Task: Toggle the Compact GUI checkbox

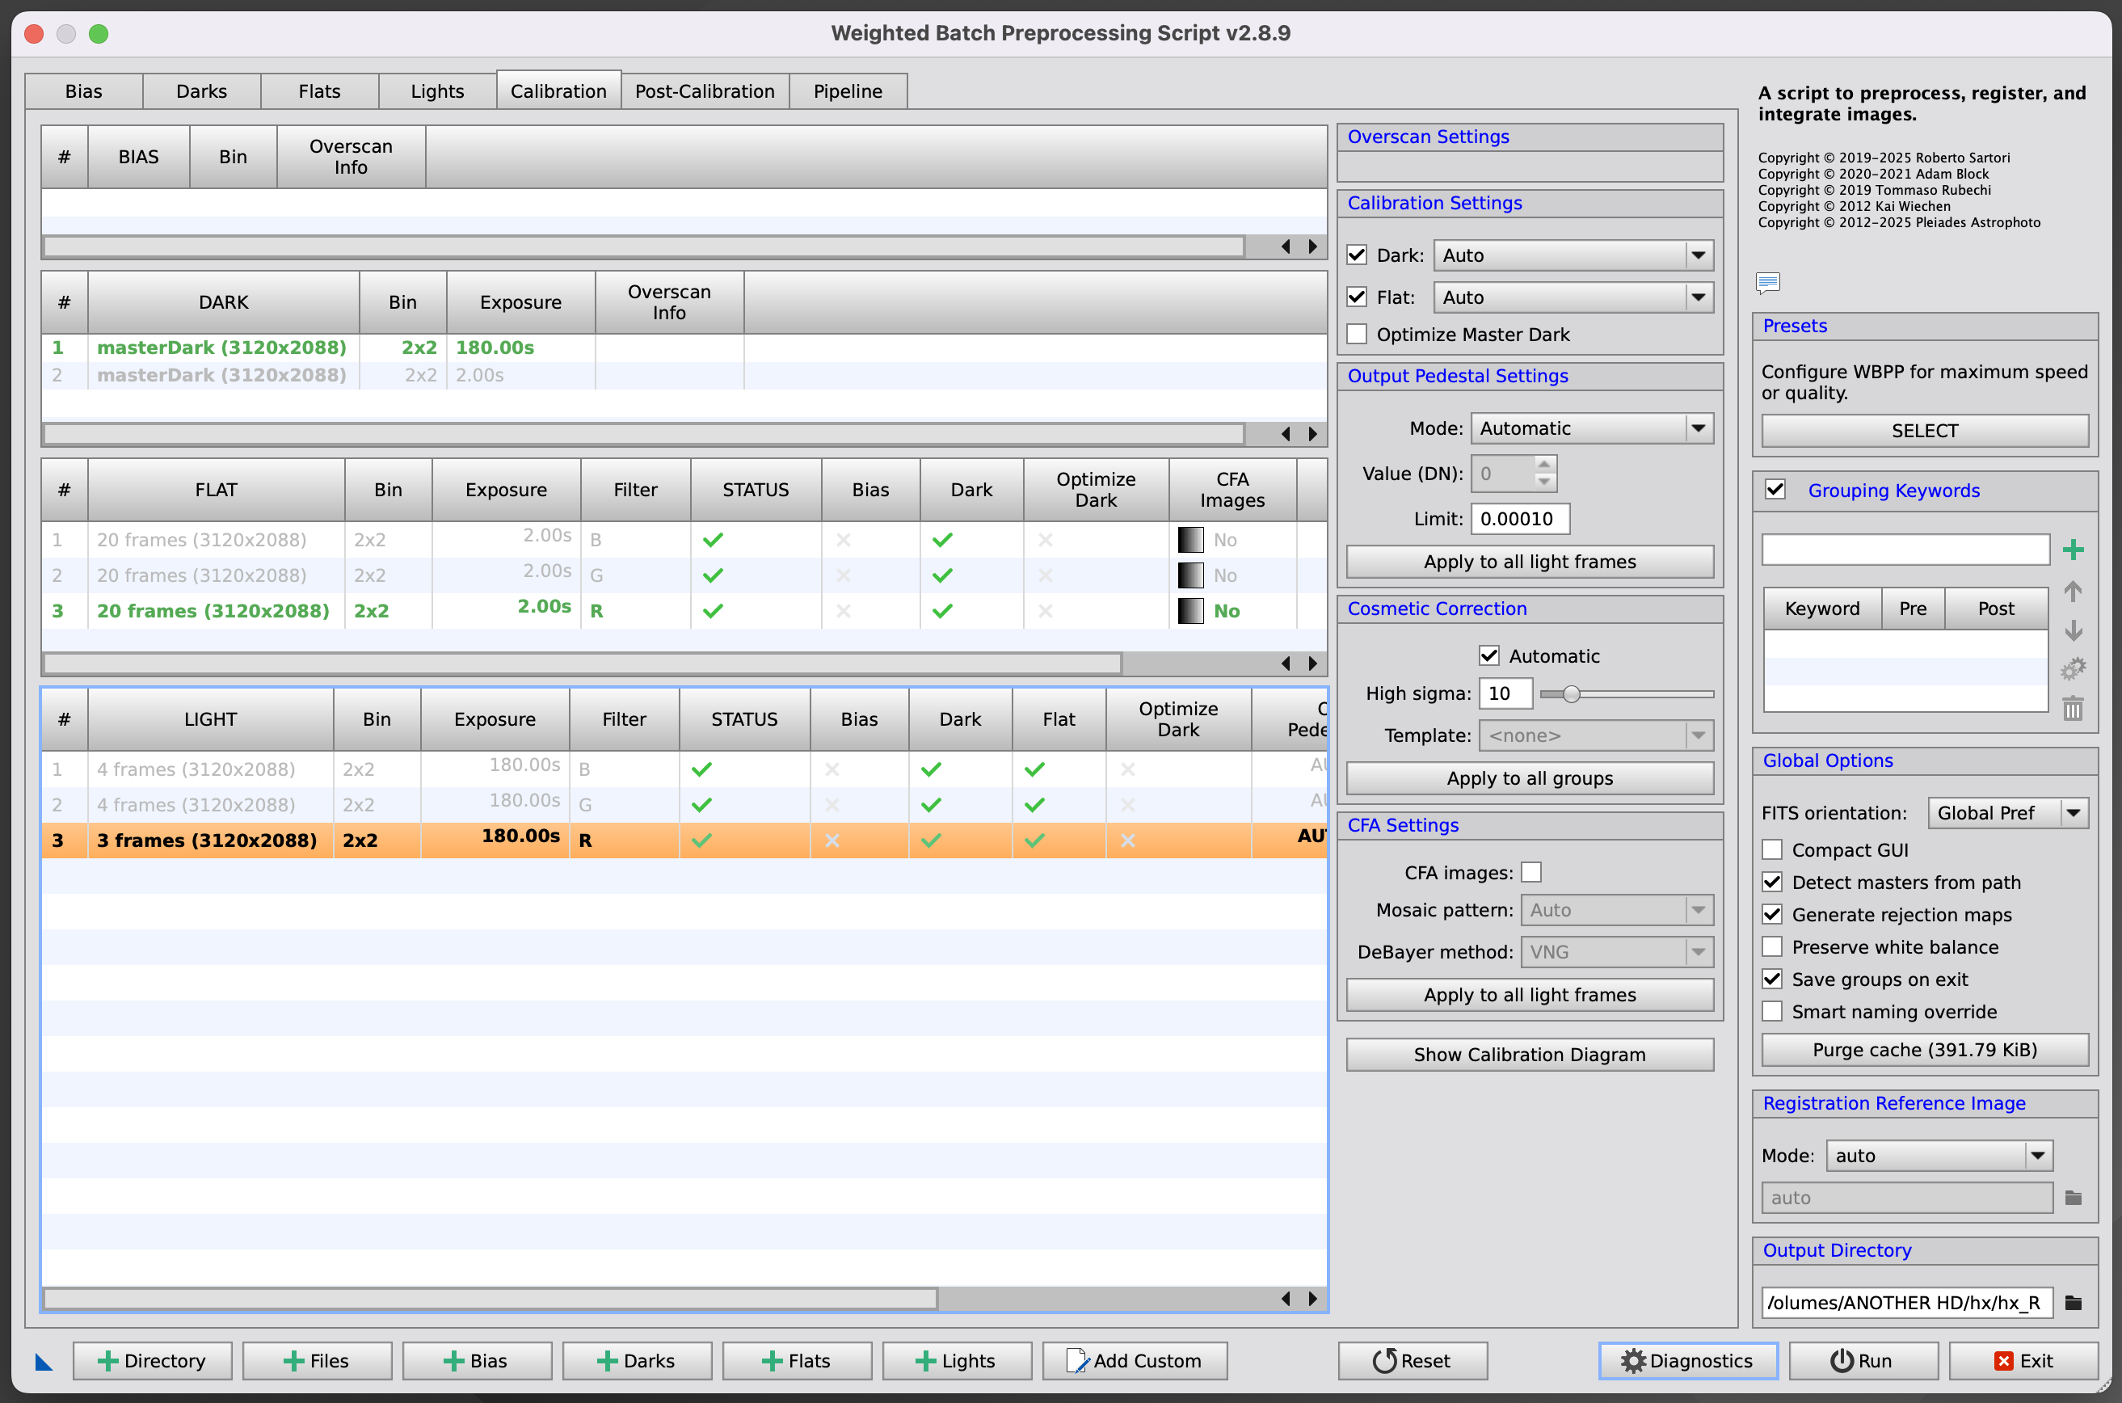Action: (1772, 849)
